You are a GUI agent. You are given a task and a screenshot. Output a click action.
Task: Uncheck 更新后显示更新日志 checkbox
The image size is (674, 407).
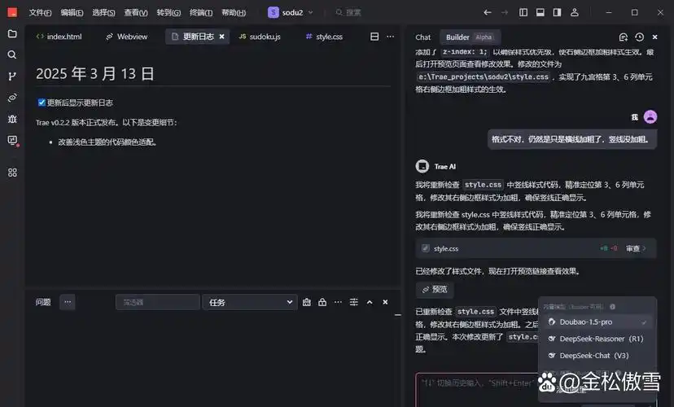(x=42, y=103)
